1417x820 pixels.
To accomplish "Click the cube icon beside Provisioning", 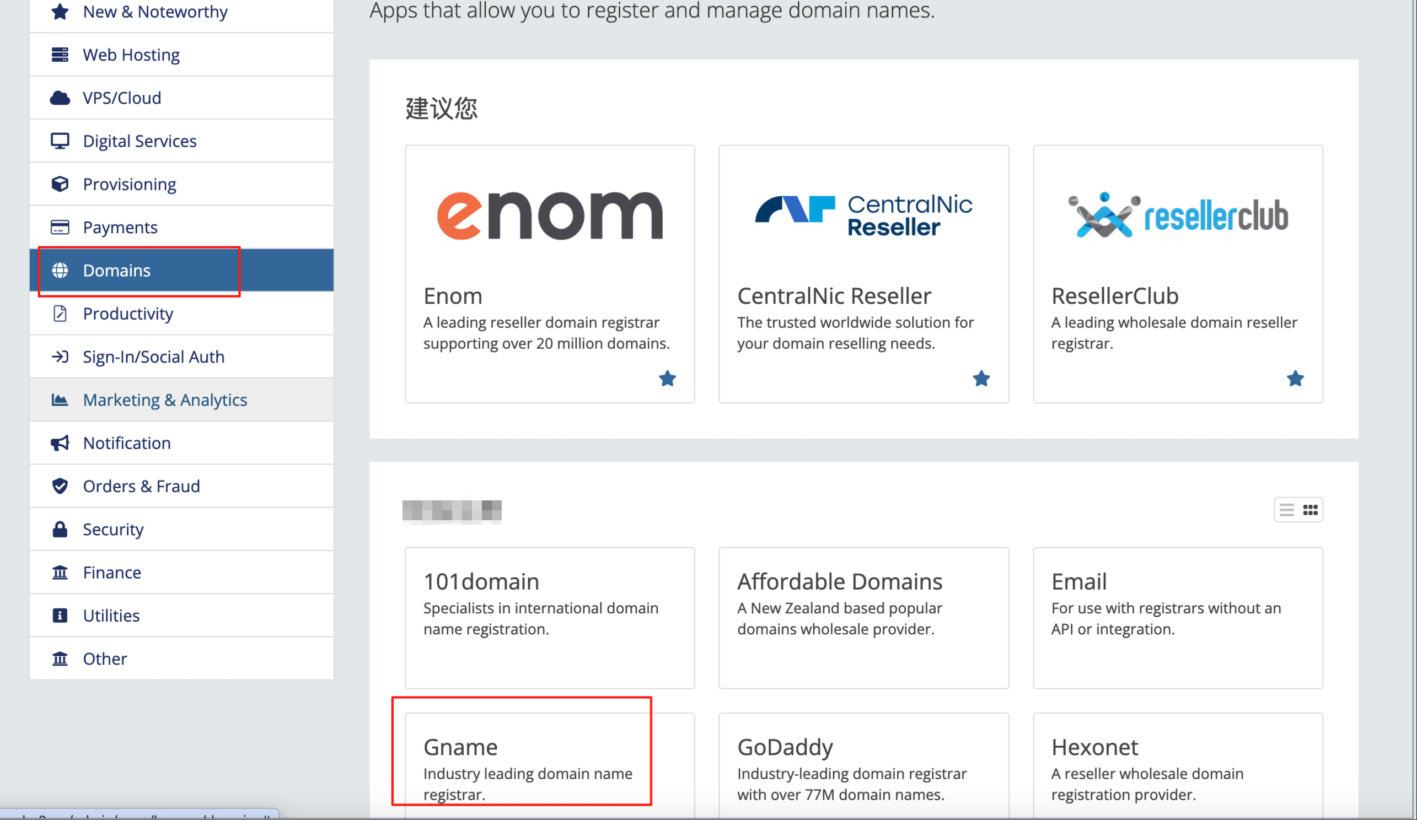I will (x=60, y=184).
